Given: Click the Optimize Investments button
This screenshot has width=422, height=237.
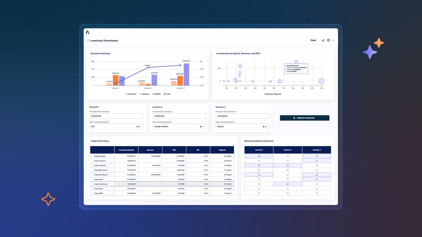Looking at the screenshot, I should [305, 118].
